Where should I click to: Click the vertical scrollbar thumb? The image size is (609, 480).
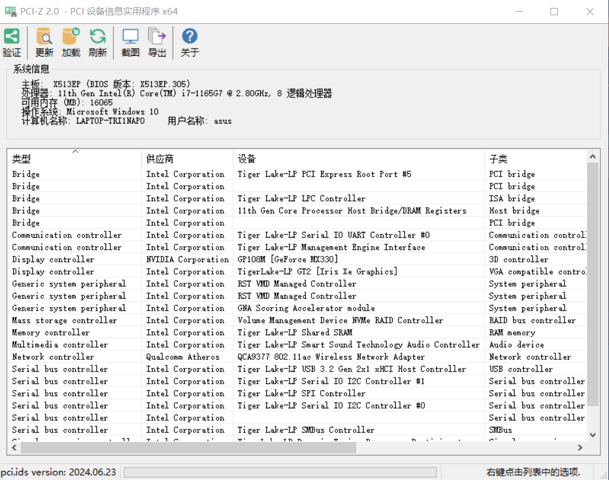593,284
